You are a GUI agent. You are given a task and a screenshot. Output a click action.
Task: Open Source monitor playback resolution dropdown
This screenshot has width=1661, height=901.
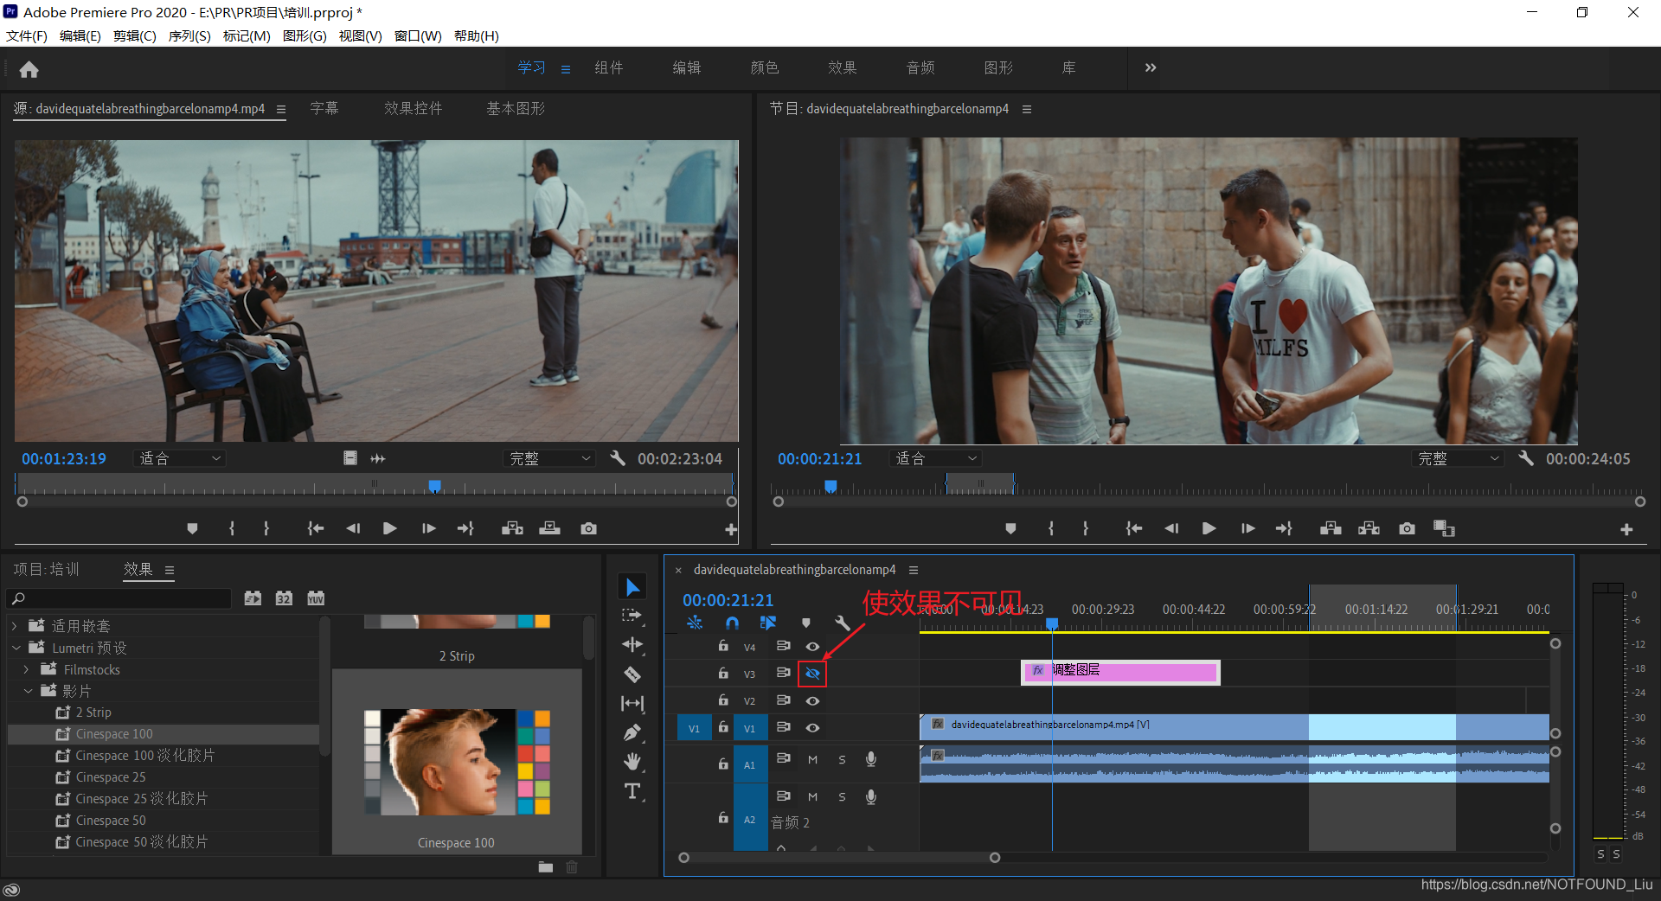tap(549, 458)
